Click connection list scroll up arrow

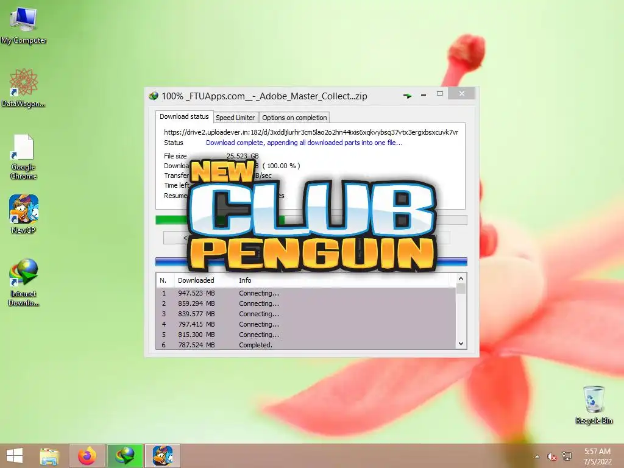coord(461,279)
